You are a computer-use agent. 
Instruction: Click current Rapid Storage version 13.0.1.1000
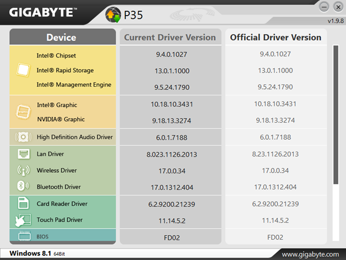172,71
